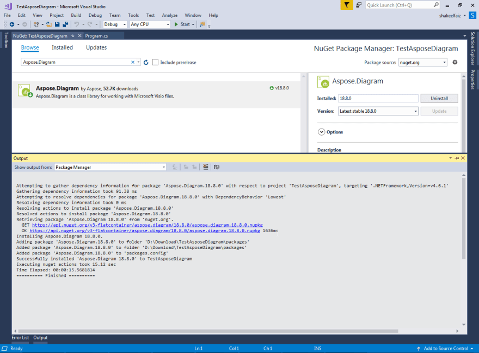
Task: Click the Navigate Forward arrow icon
Action: tap(24, 24)
